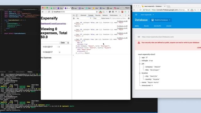Switch to the Elements tab in DevTools
201x113 pixels.
click(x=83, y=15)
